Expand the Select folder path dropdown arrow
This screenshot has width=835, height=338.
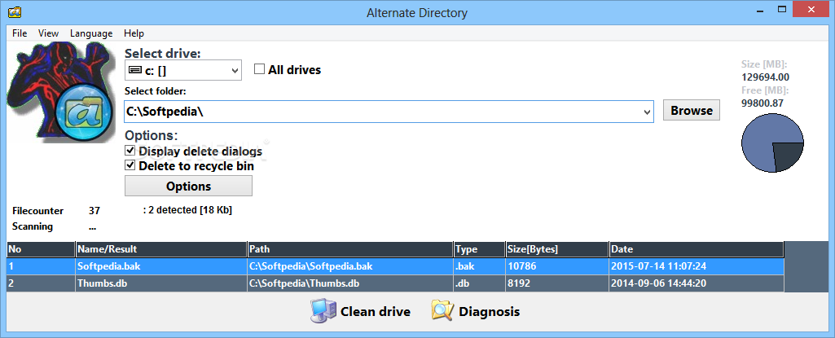click(647, 112)
